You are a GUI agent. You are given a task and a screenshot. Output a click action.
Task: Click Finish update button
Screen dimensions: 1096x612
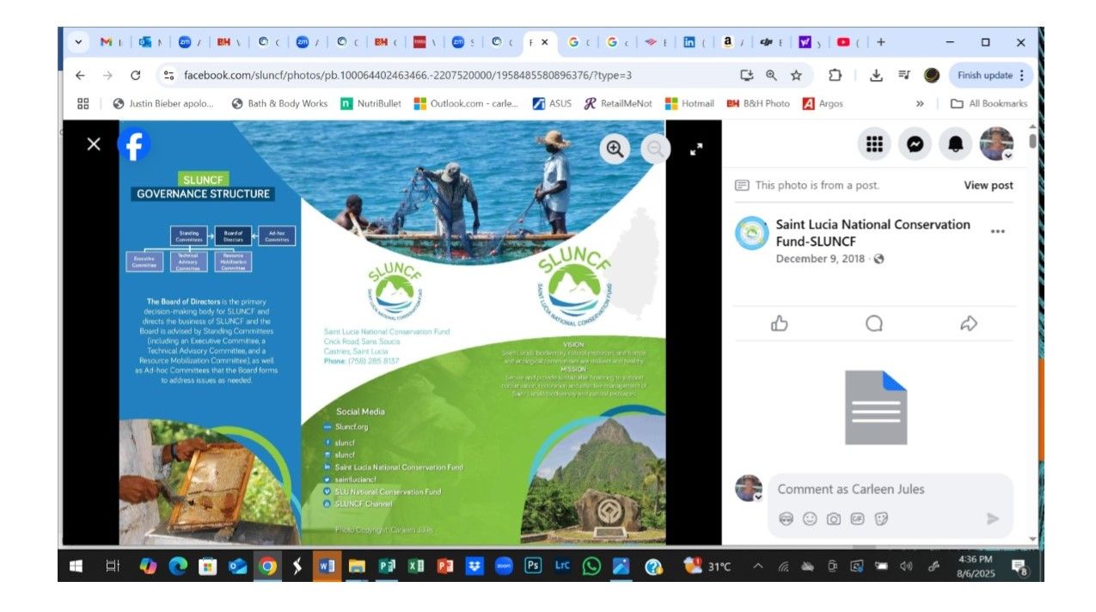pos(990,75)
